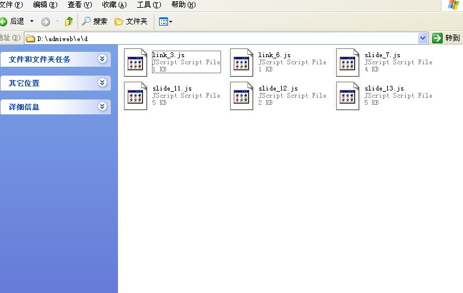Open the link_3.js file icon
Image resolution: width=463 pixels, height=293 pixels.
point(135,62)
